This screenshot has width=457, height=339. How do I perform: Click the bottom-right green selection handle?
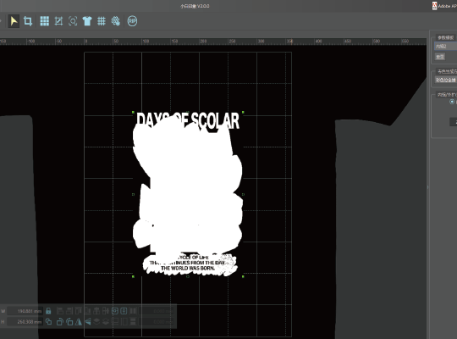click(243, 276)
